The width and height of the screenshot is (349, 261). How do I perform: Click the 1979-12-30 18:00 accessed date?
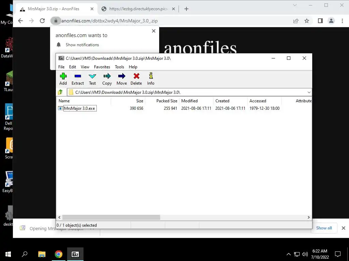tap(264, 108)
